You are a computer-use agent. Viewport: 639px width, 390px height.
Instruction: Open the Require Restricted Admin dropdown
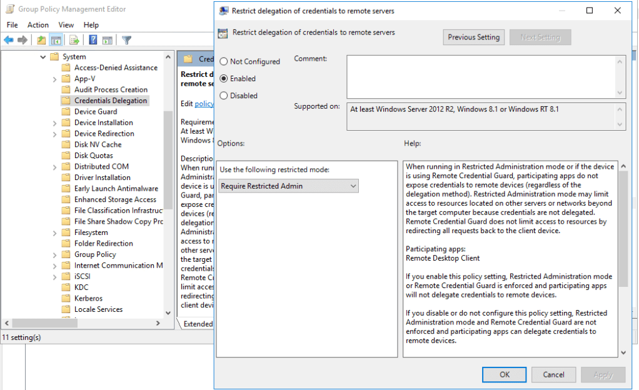click(288, 186)
